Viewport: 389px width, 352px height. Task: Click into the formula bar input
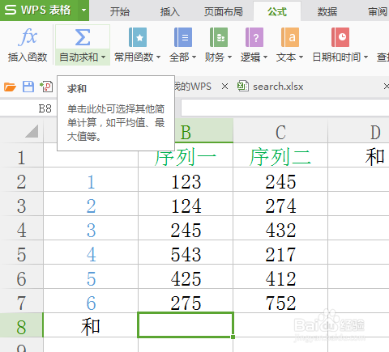click(285, 108)
